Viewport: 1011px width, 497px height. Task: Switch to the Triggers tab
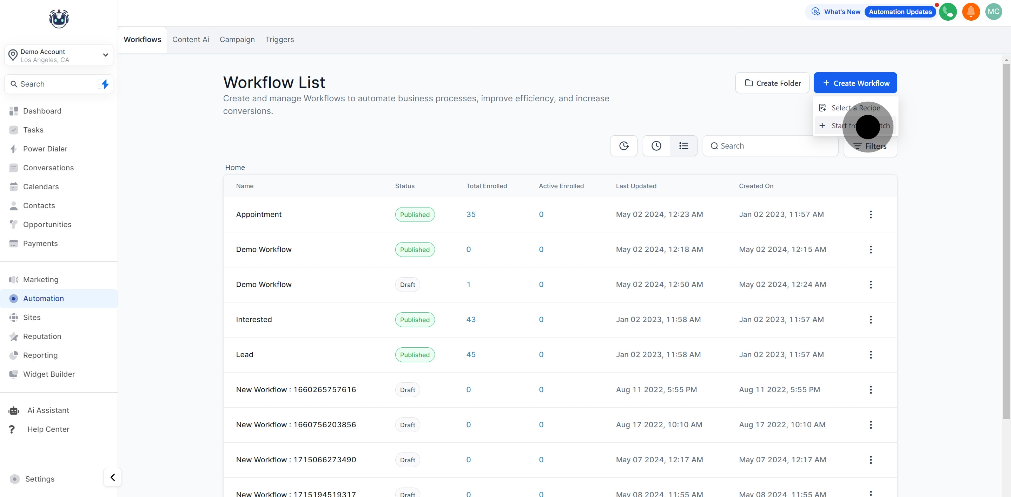pos(279,40)
